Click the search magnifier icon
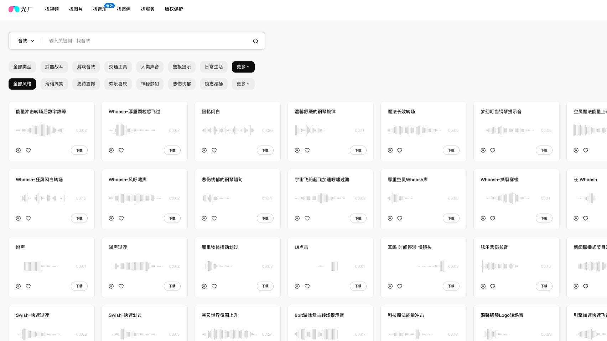 point(255,41)
